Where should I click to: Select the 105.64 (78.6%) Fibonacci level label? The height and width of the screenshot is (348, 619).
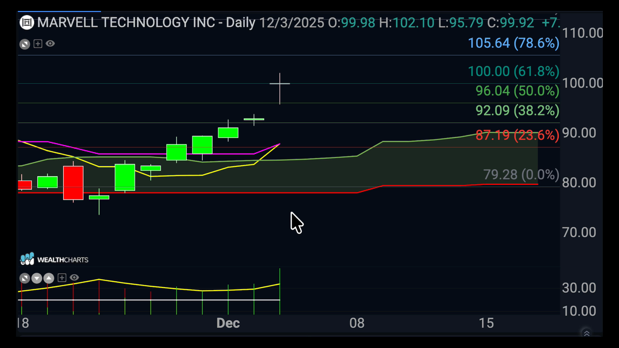[513, 43]
